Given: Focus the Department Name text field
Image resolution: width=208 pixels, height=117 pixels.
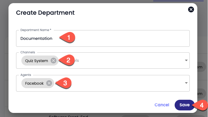Looking at the screenshot, I should (103, 39).
